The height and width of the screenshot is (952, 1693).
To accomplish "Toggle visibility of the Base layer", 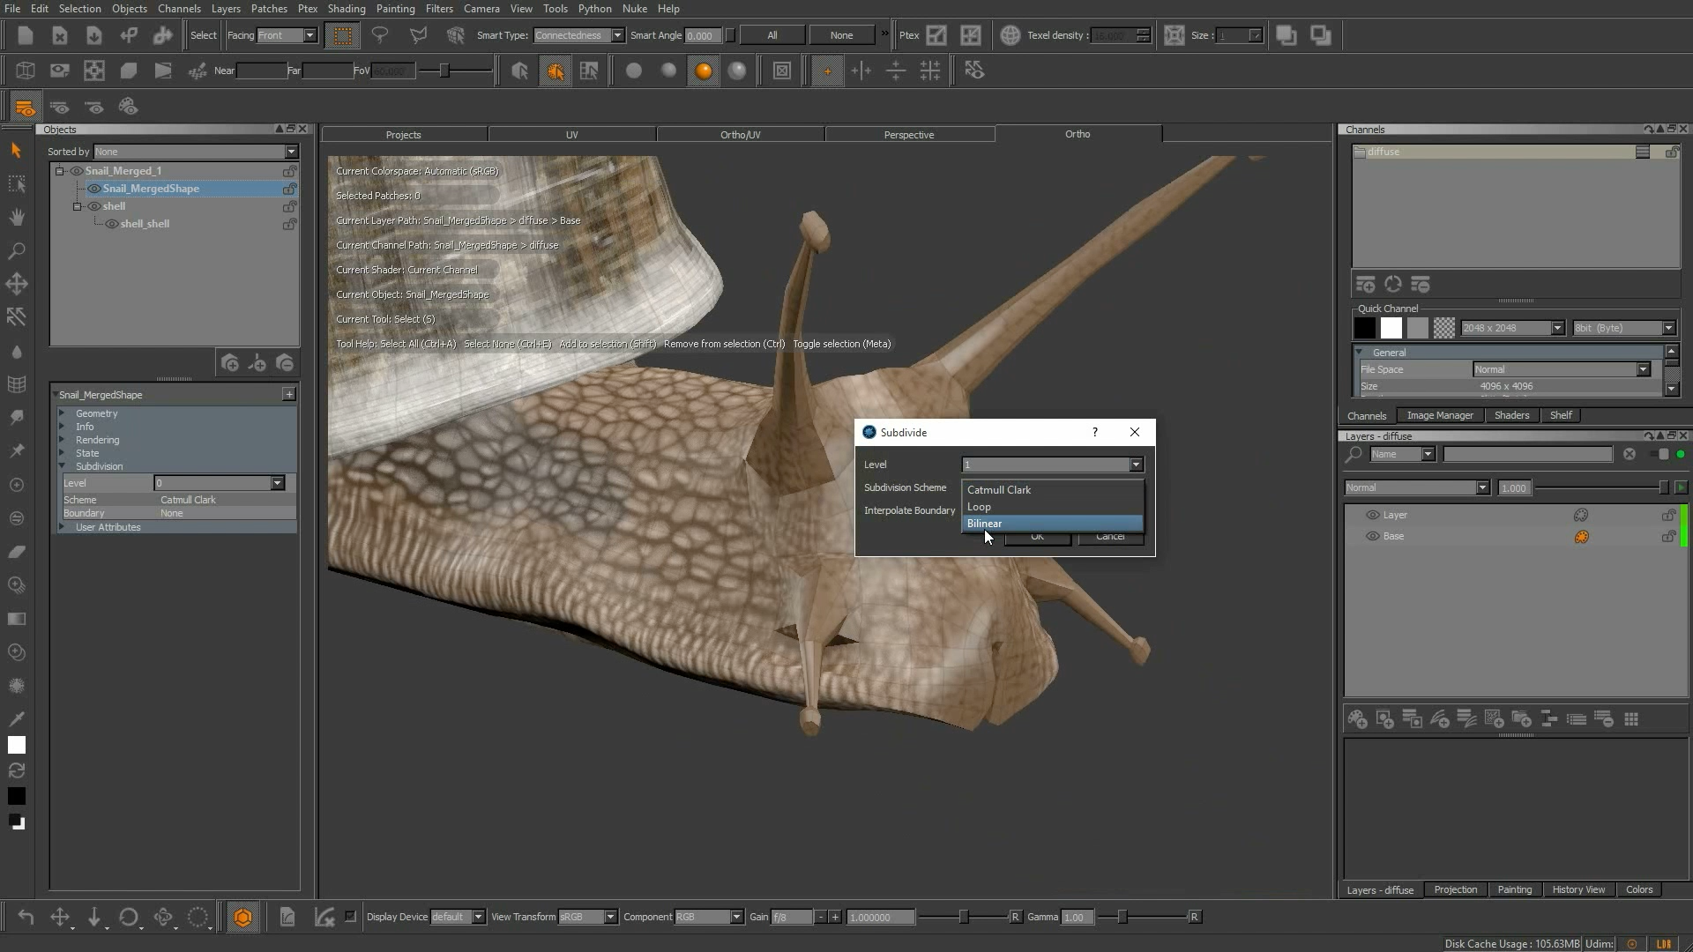I will pyautogui.click(x=1373, y=536).
